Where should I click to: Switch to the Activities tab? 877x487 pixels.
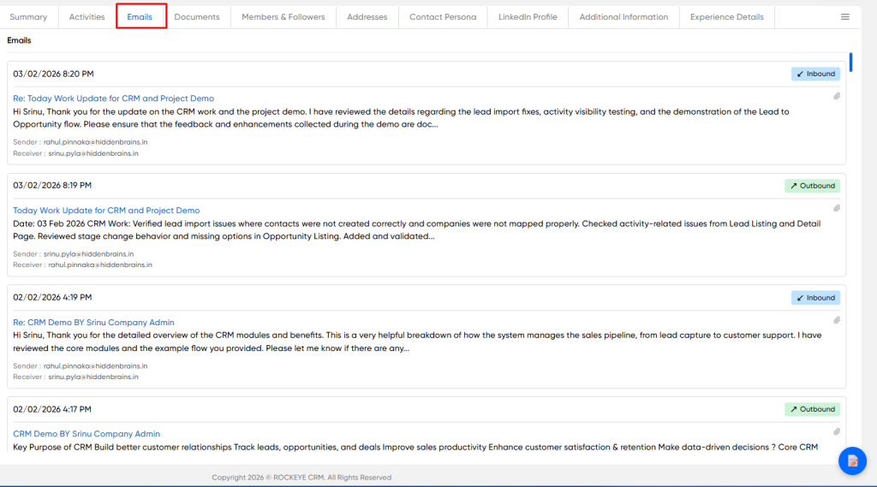pyautogui.click(x=87, y=17)
